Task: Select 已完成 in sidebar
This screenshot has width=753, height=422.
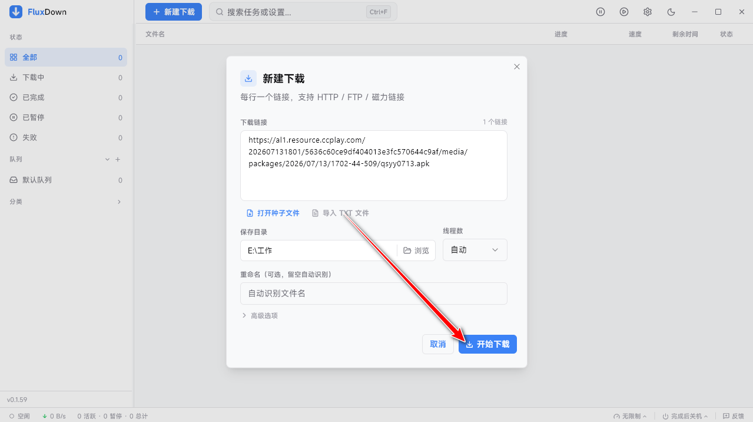Action: point(66,98)
